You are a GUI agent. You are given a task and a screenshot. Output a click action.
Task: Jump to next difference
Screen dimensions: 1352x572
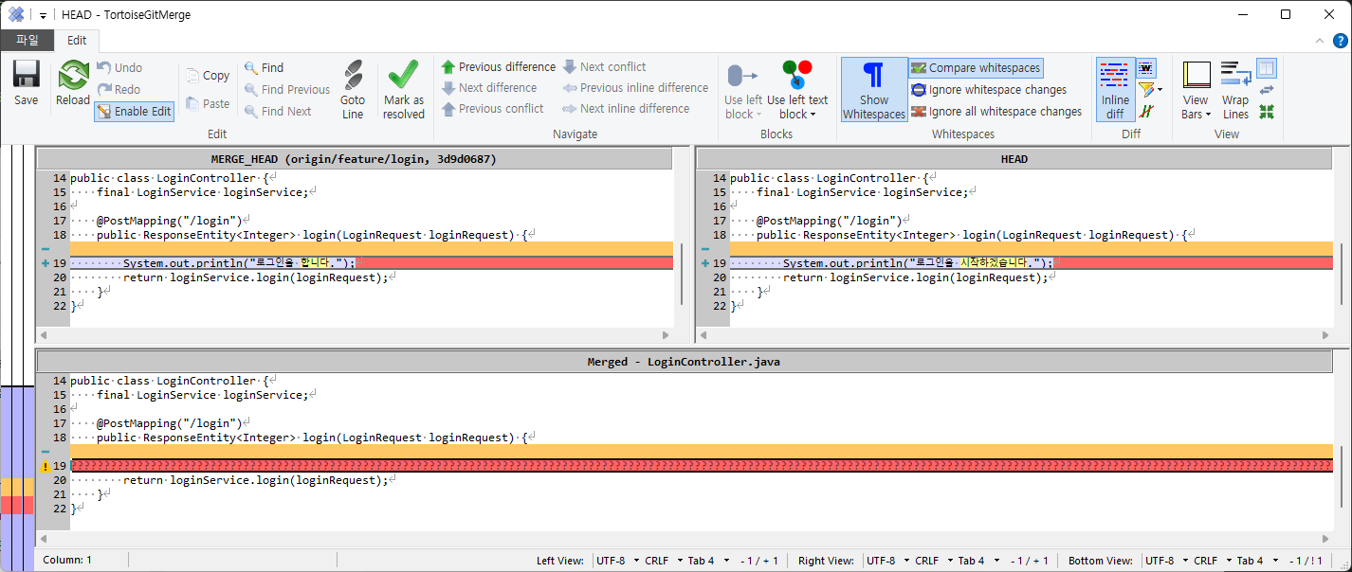[488, 88]
